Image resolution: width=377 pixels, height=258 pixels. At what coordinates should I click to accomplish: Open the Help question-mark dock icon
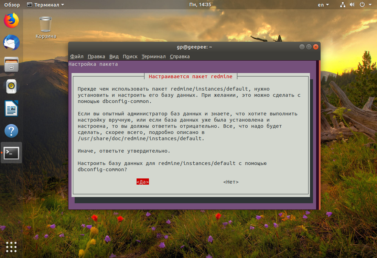(11, 131)
